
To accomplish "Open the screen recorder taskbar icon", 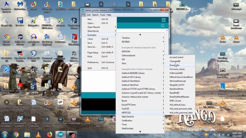I will coord(72,135).
